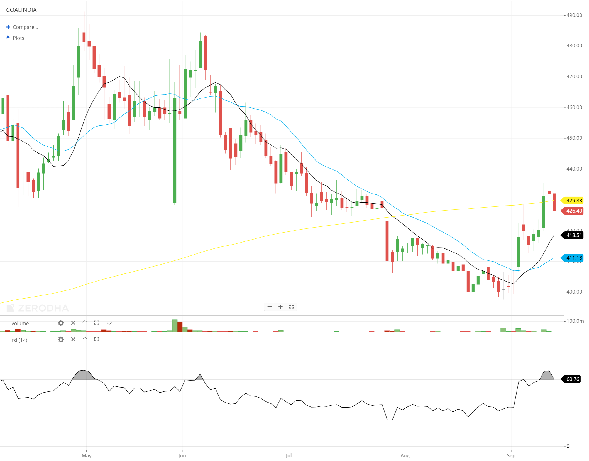
Task: Click the 60.76 RSI value tag
Action: (x=571, y=379)
